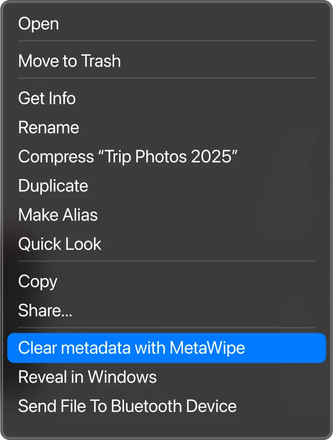333x440 pixels.
Task: Compress "Trip Photos 2025" into an archive
Action: point(128,156)
